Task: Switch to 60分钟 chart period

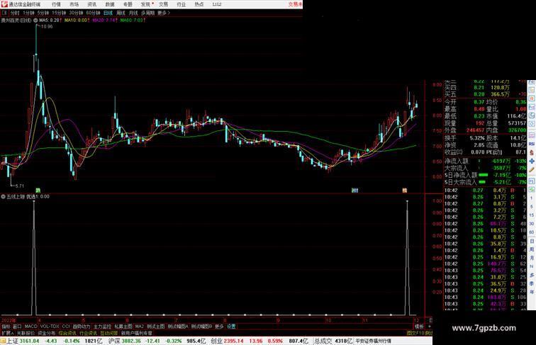Action: [93, 13]
